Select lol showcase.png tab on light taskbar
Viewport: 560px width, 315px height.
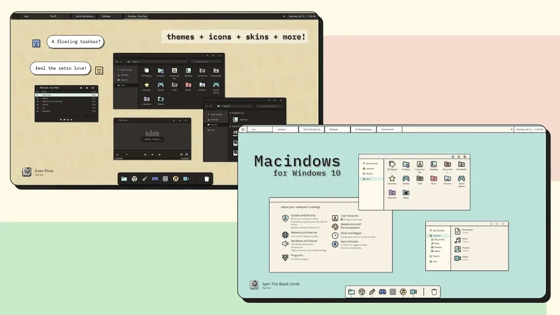click(x=363, y=129)
